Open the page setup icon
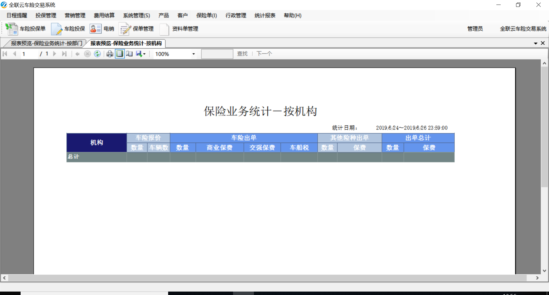The image size is (549, 295). (130, 54)
